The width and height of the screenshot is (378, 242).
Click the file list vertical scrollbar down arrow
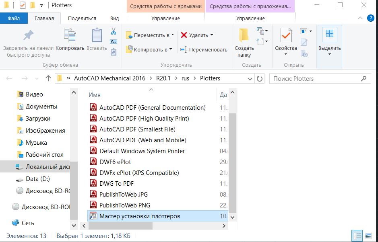click(x=232, y=217)
